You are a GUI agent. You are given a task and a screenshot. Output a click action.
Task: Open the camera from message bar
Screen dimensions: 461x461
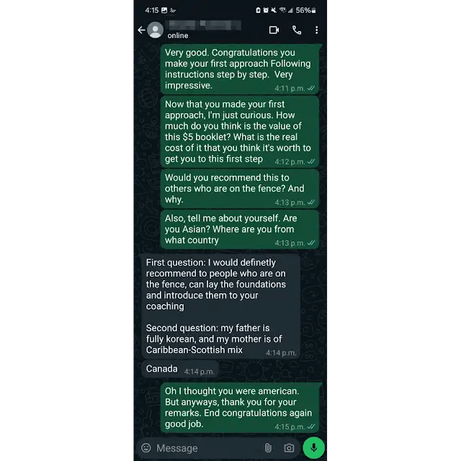click(289, 448)
